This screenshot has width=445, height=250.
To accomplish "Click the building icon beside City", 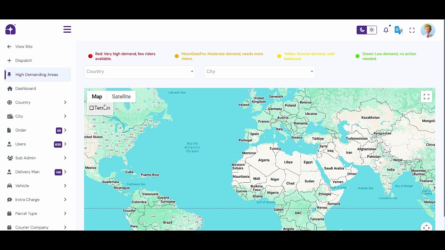I will tap(10, 116).
